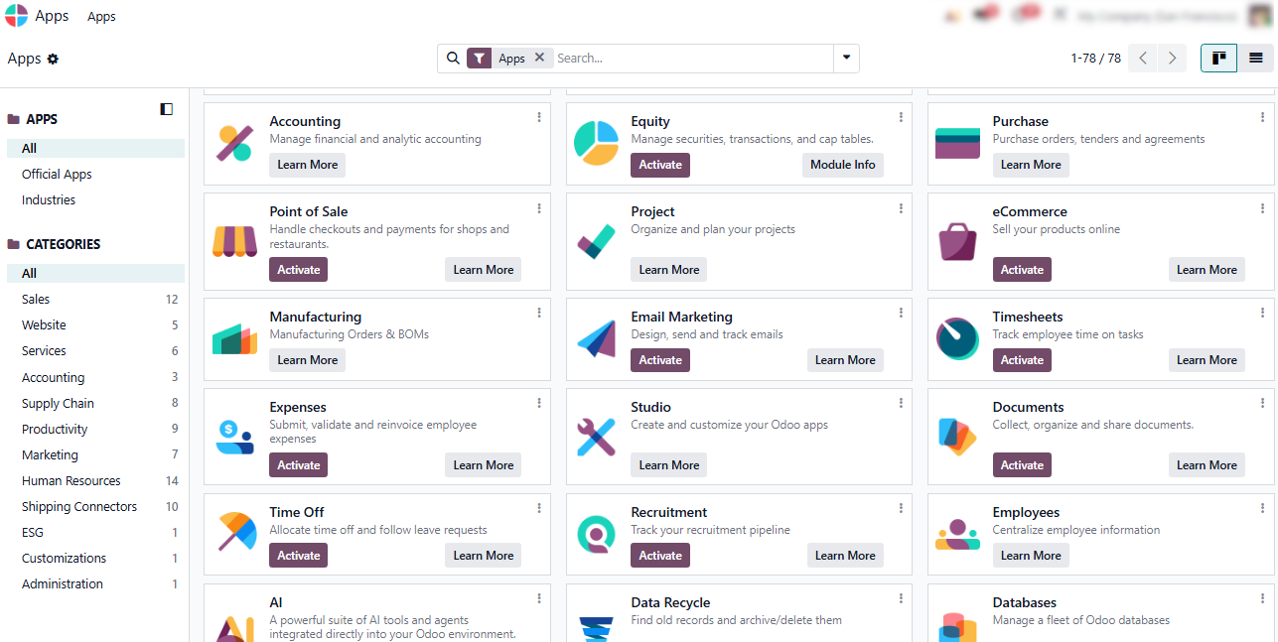Filter by ESG category
Viewport: 1278px width, 642px height.
point(95,532)
